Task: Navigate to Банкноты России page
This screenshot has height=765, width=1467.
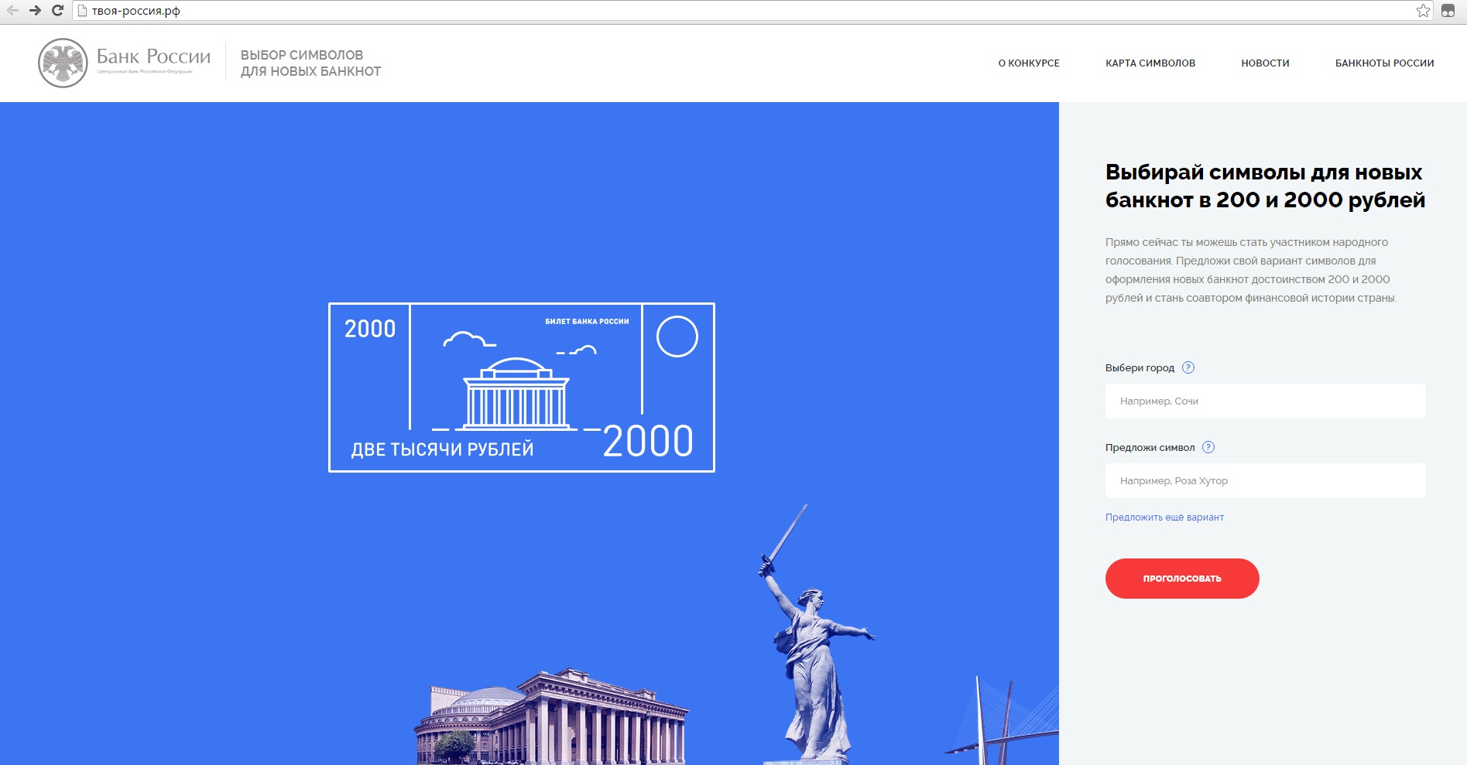Action: pyautogui.click(x=1384, y=63)
